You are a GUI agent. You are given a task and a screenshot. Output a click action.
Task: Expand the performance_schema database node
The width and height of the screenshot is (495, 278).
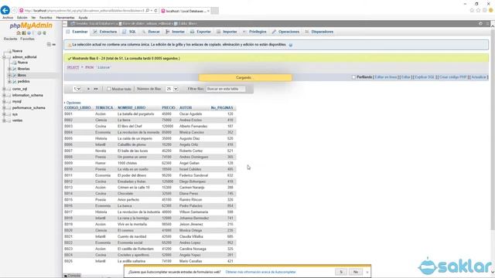point(4,108)
